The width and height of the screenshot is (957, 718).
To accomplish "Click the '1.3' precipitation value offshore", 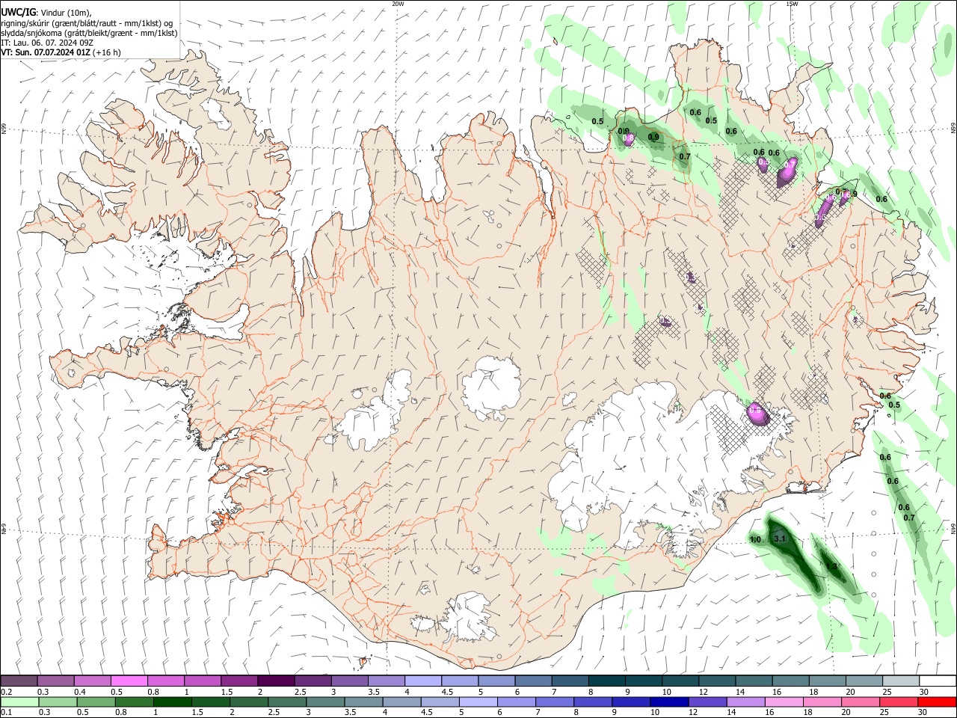I will click(831, 567).
